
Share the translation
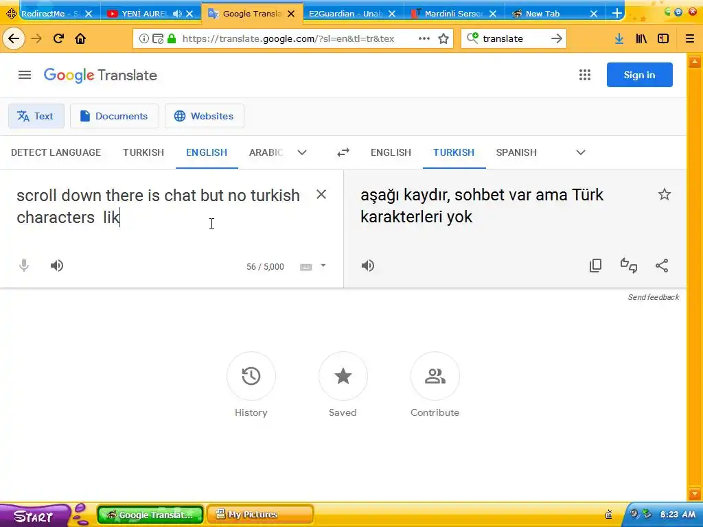[662, 266]
